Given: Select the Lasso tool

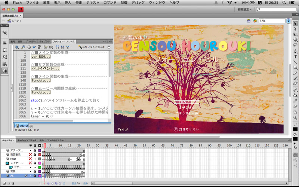Looking at the screenshot, I should [x=295, y=45].
